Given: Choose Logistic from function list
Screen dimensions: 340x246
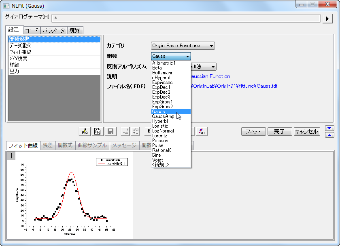Looking at the screenshot, I should tap(171, 126).
